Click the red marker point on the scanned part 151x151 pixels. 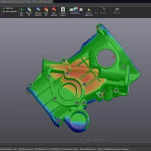click(114, 56)
